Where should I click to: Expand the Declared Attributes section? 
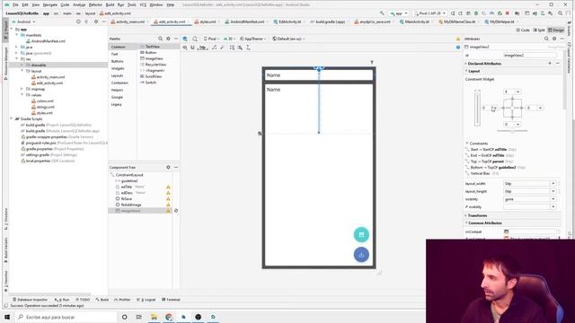click(x=466, y=64)
